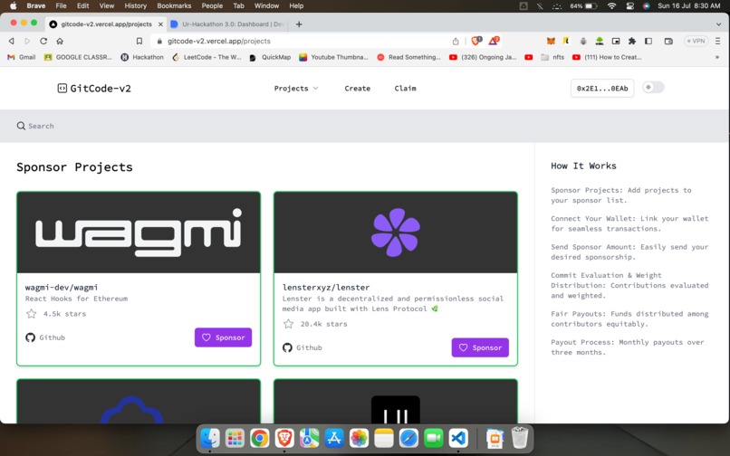This screenshot has width=730, height=456.
Task: Open the Youtube Thumbna... bookmark
Action: (333, 57)
